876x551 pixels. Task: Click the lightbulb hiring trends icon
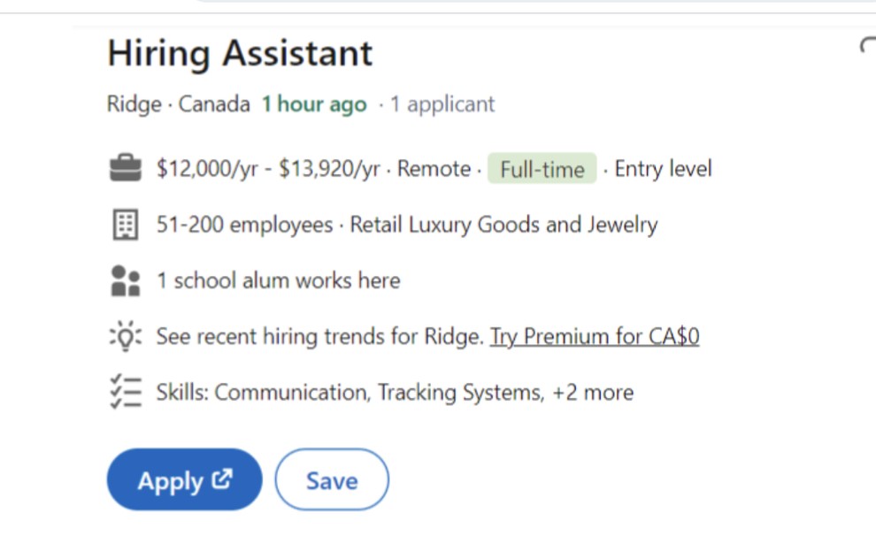click(x=126, y=336)
